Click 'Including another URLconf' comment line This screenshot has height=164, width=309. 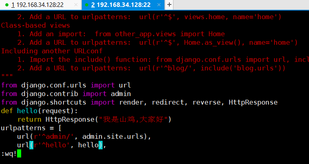[x=52, y=51]
